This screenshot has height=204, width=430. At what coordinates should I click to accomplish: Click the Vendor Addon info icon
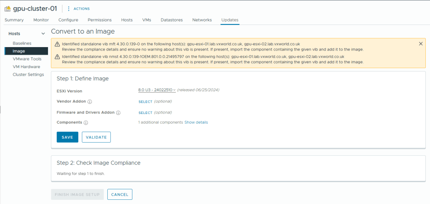tap(90, 101)
